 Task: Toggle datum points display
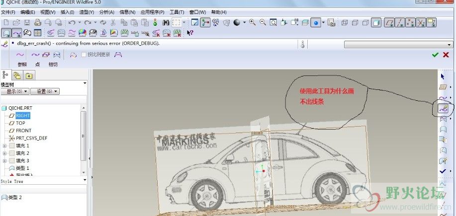[x=411, y=22]
